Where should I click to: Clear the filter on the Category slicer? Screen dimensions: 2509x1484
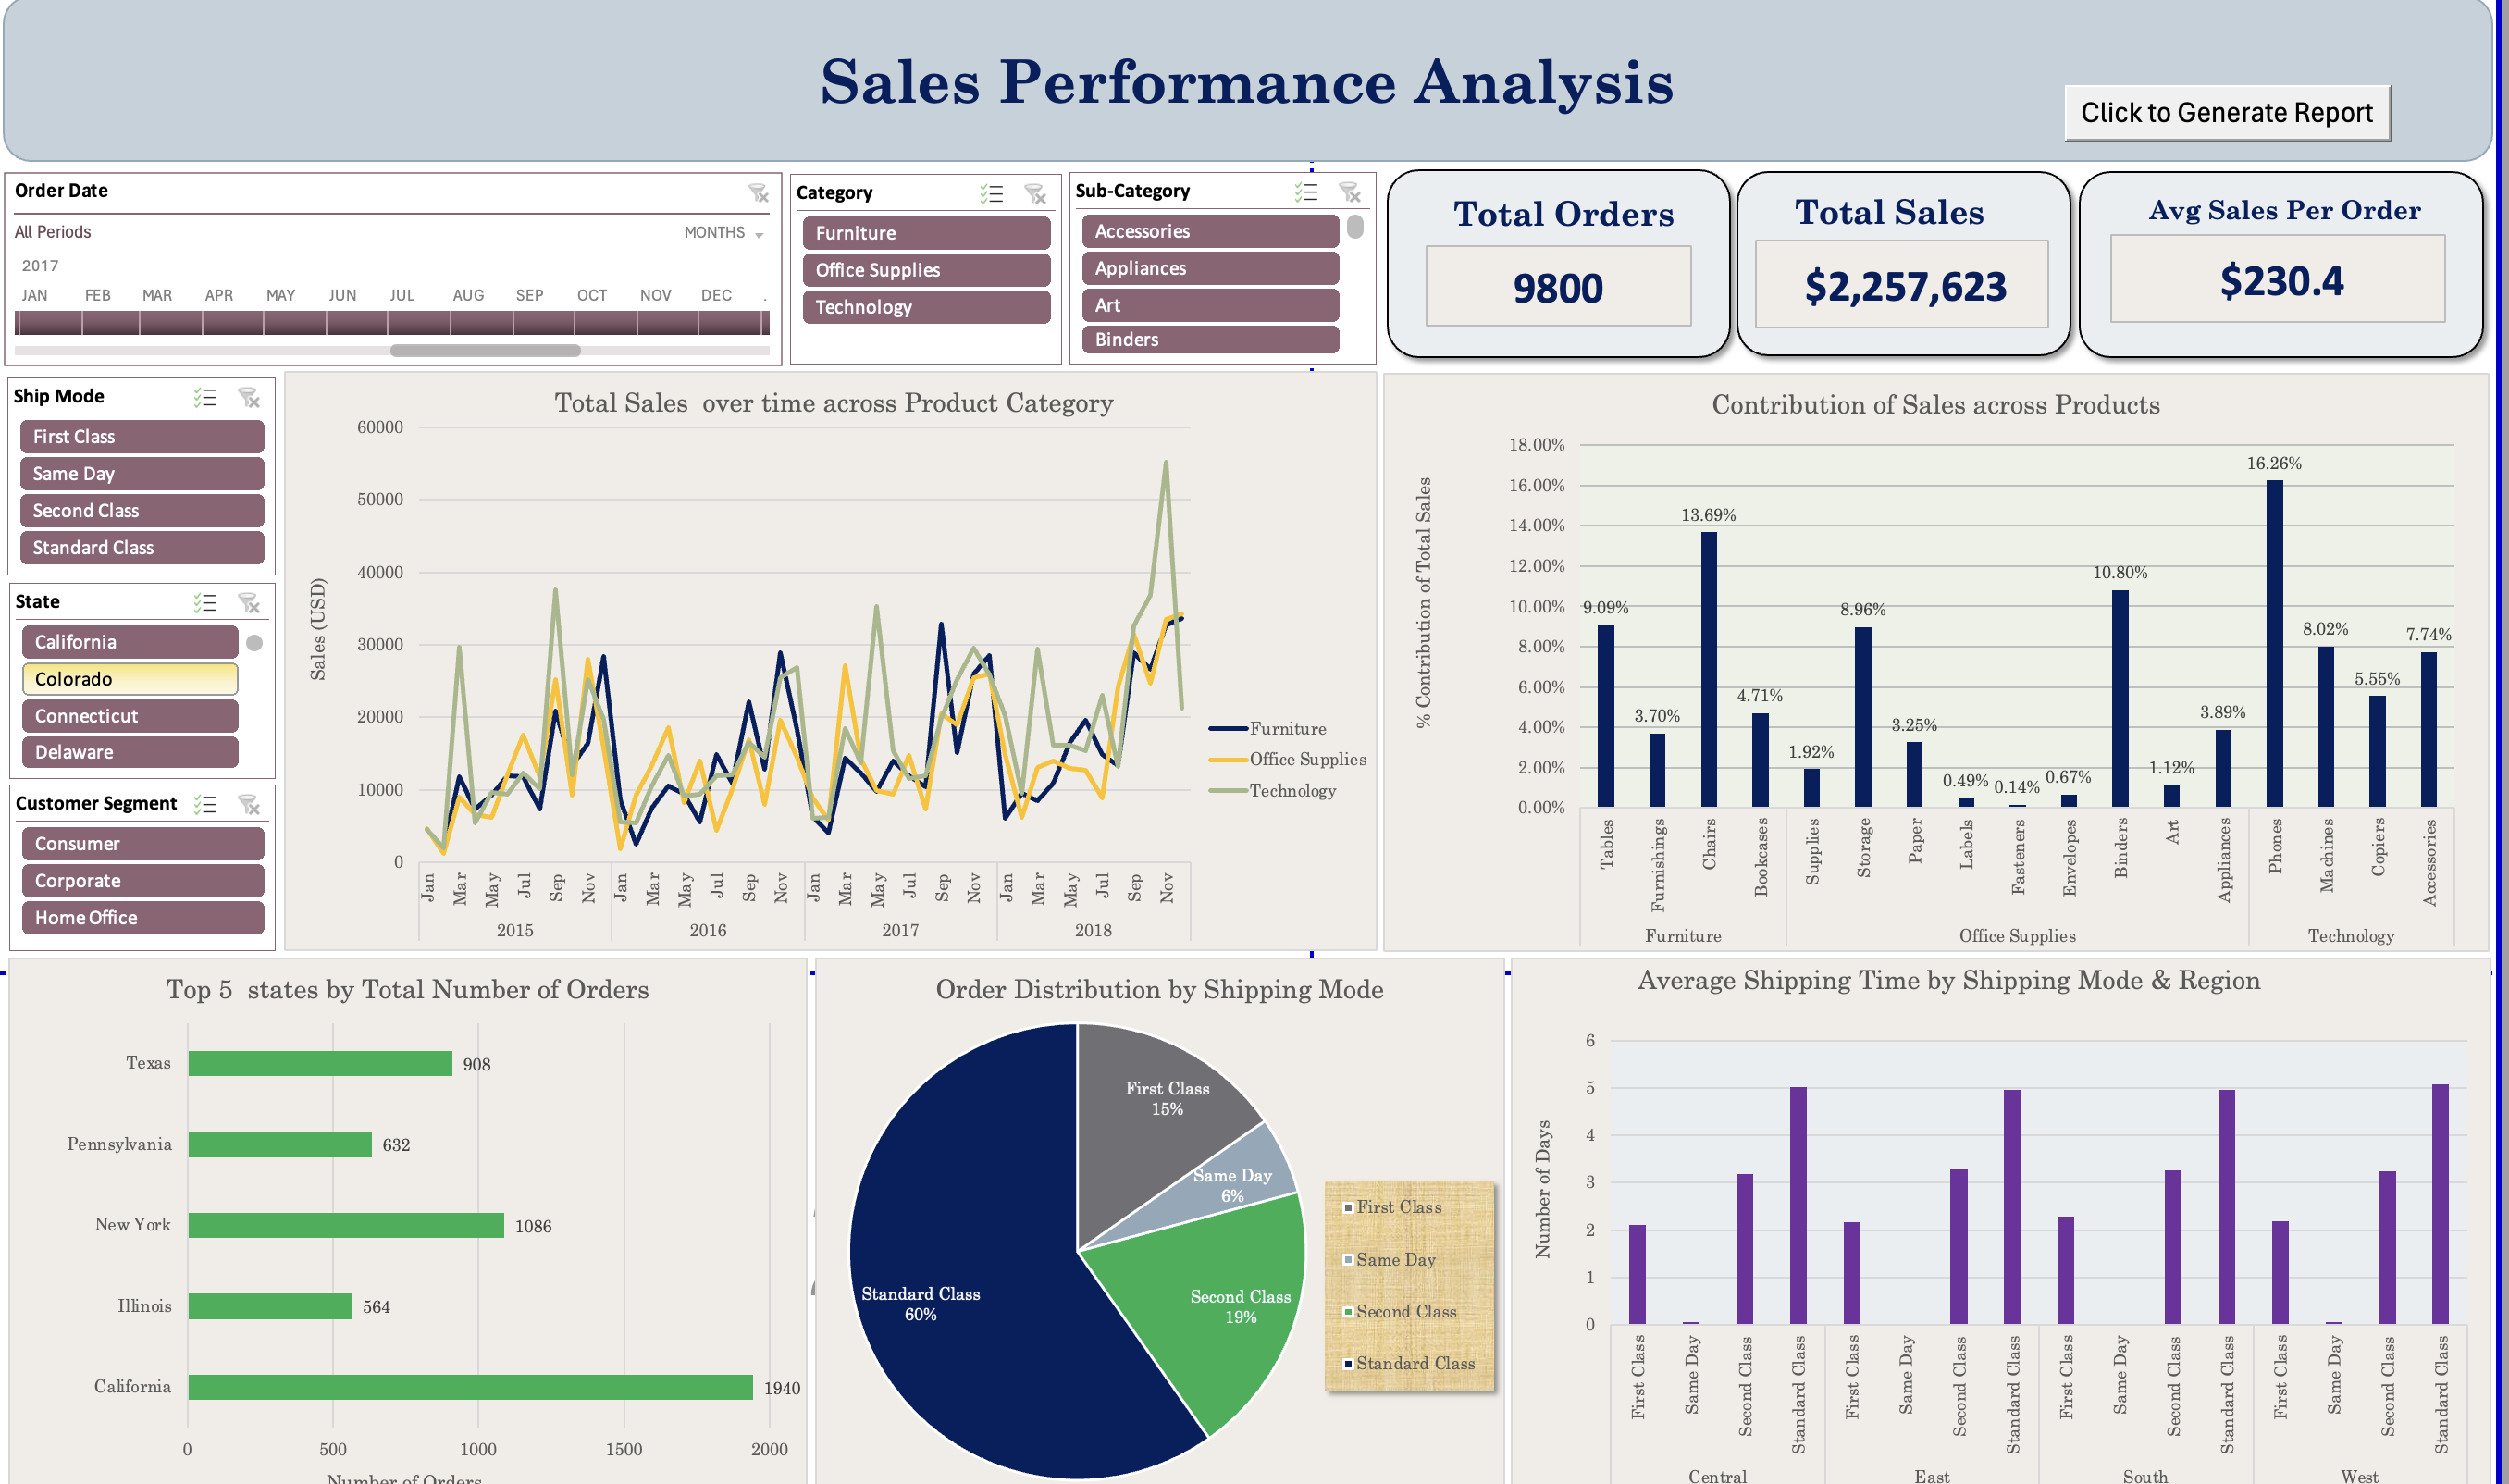point(1034,194)
